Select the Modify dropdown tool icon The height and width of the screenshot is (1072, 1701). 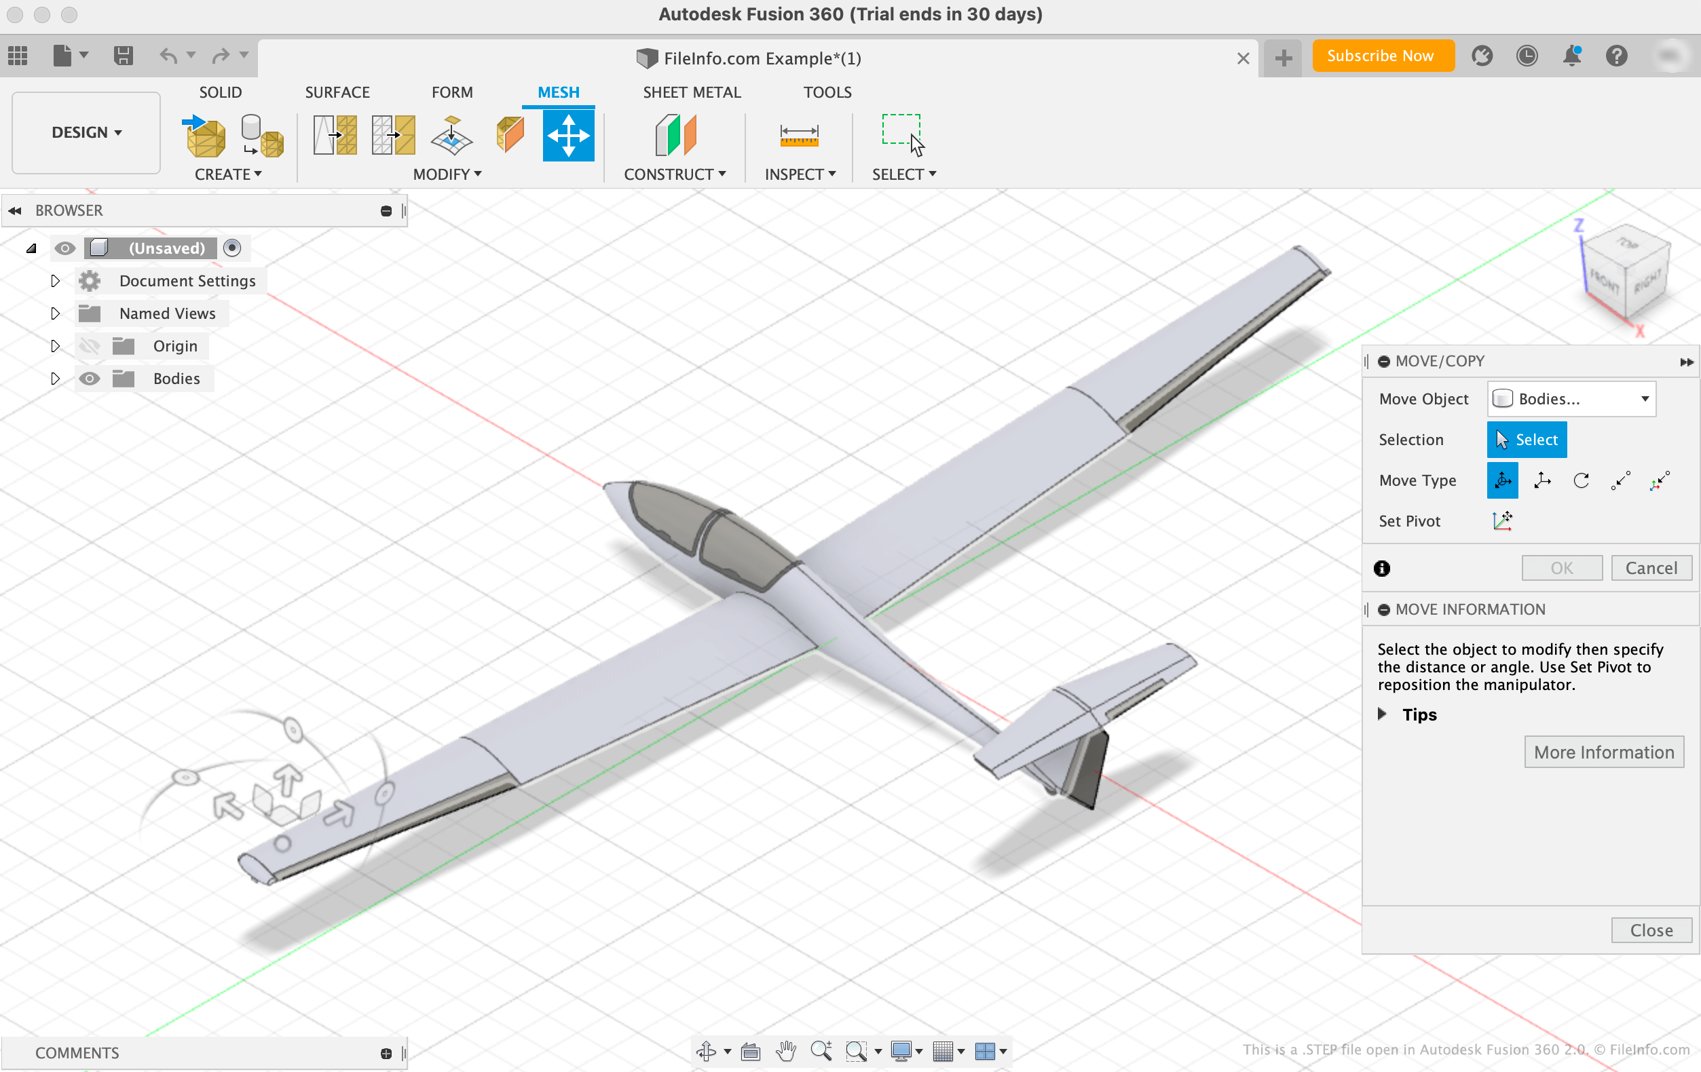(447, 174)
